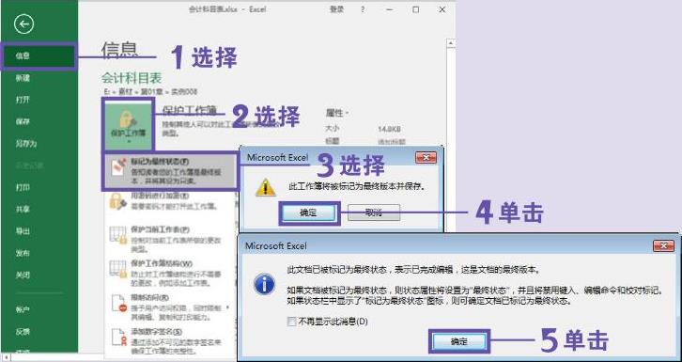
Task: Open 导出 in the sidebar
Action: pyautogui.click(x=23, y=231)
